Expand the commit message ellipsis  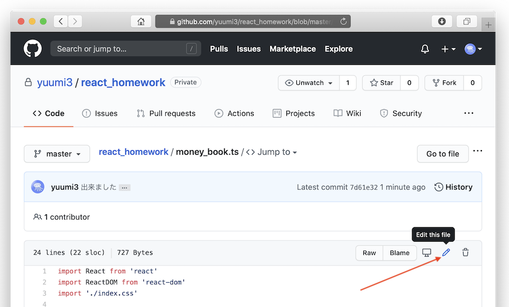[125, 187]
